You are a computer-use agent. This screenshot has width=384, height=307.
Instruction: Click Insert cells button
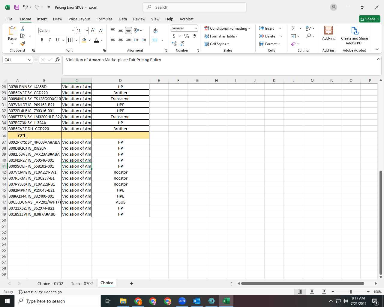[x=267, y=28]
